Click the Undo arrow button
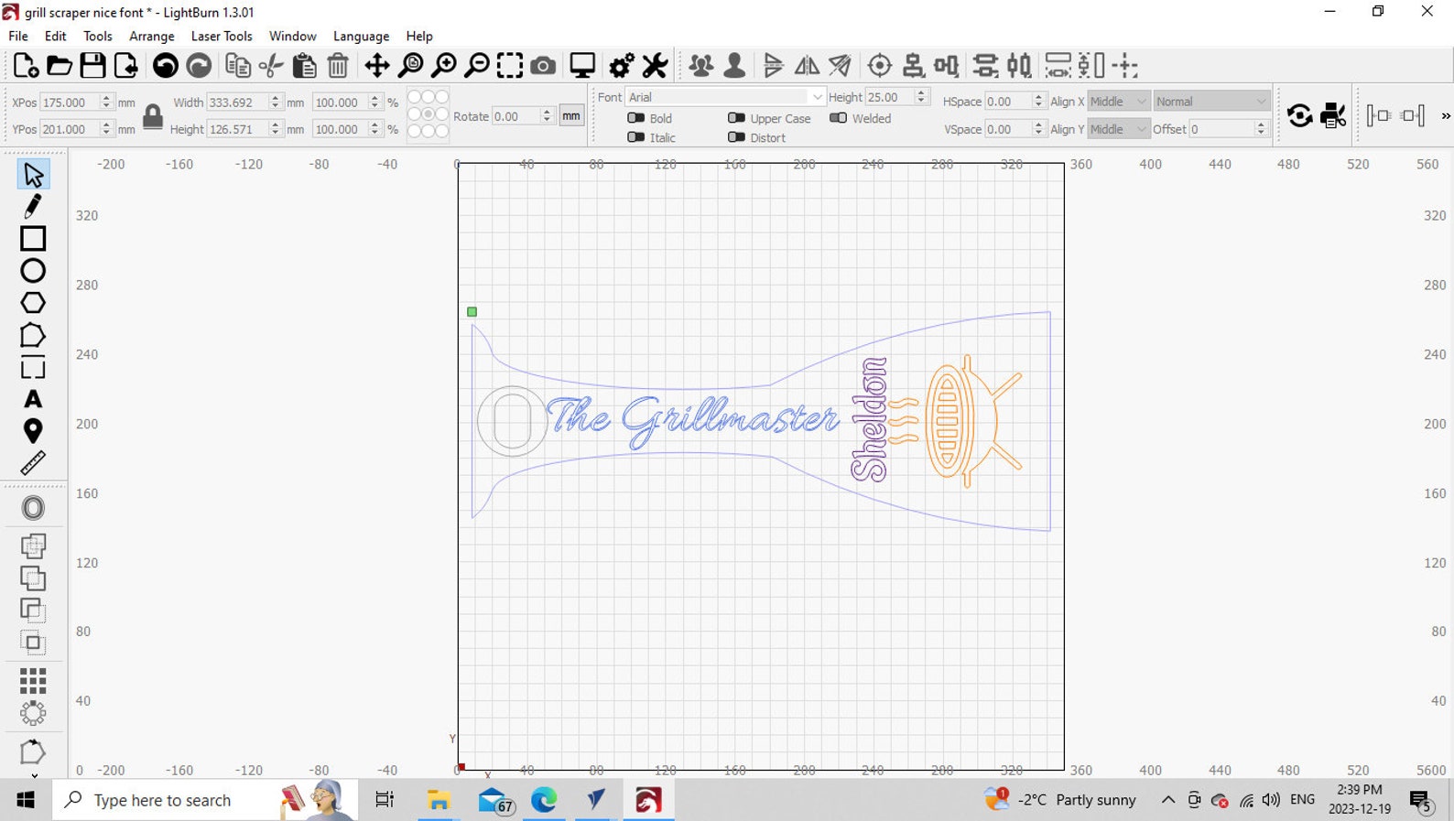Viewport: 1454px width, 821px height. 166,66
